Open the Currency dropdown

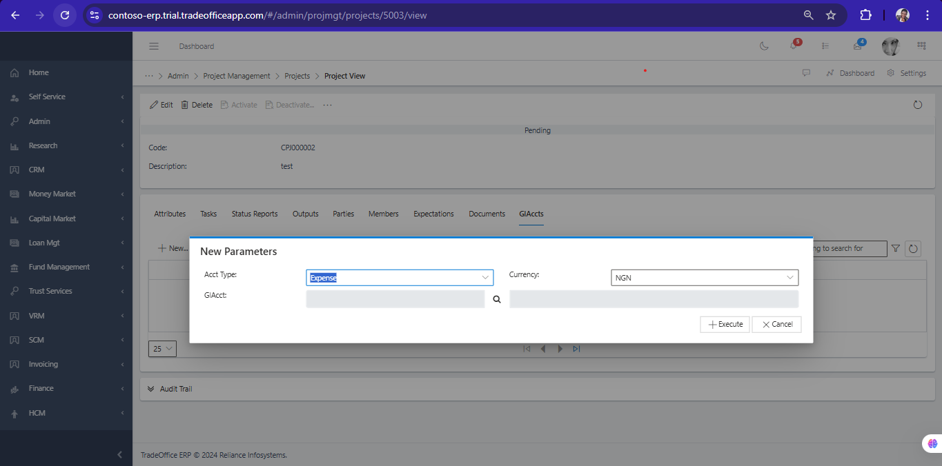coord(705,278)
